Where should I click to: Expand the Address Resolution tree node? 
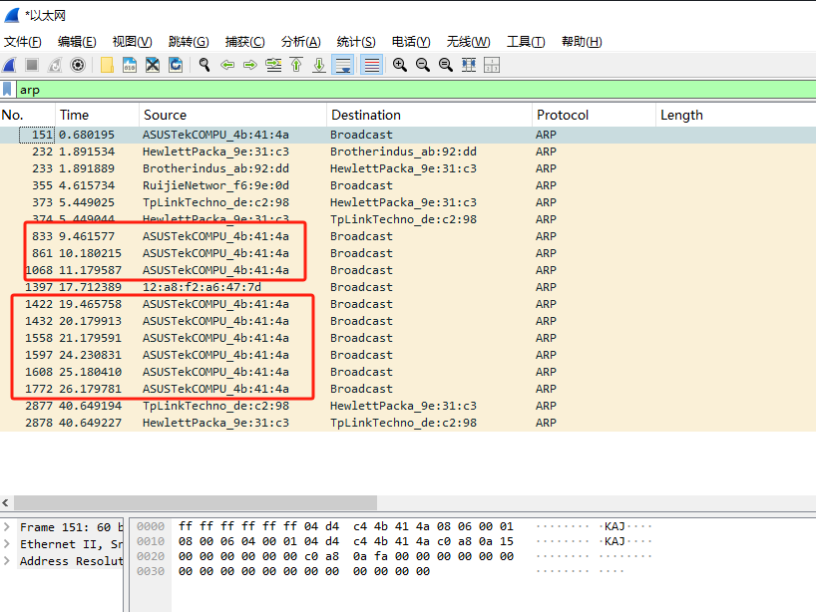(x=7, y=561)
